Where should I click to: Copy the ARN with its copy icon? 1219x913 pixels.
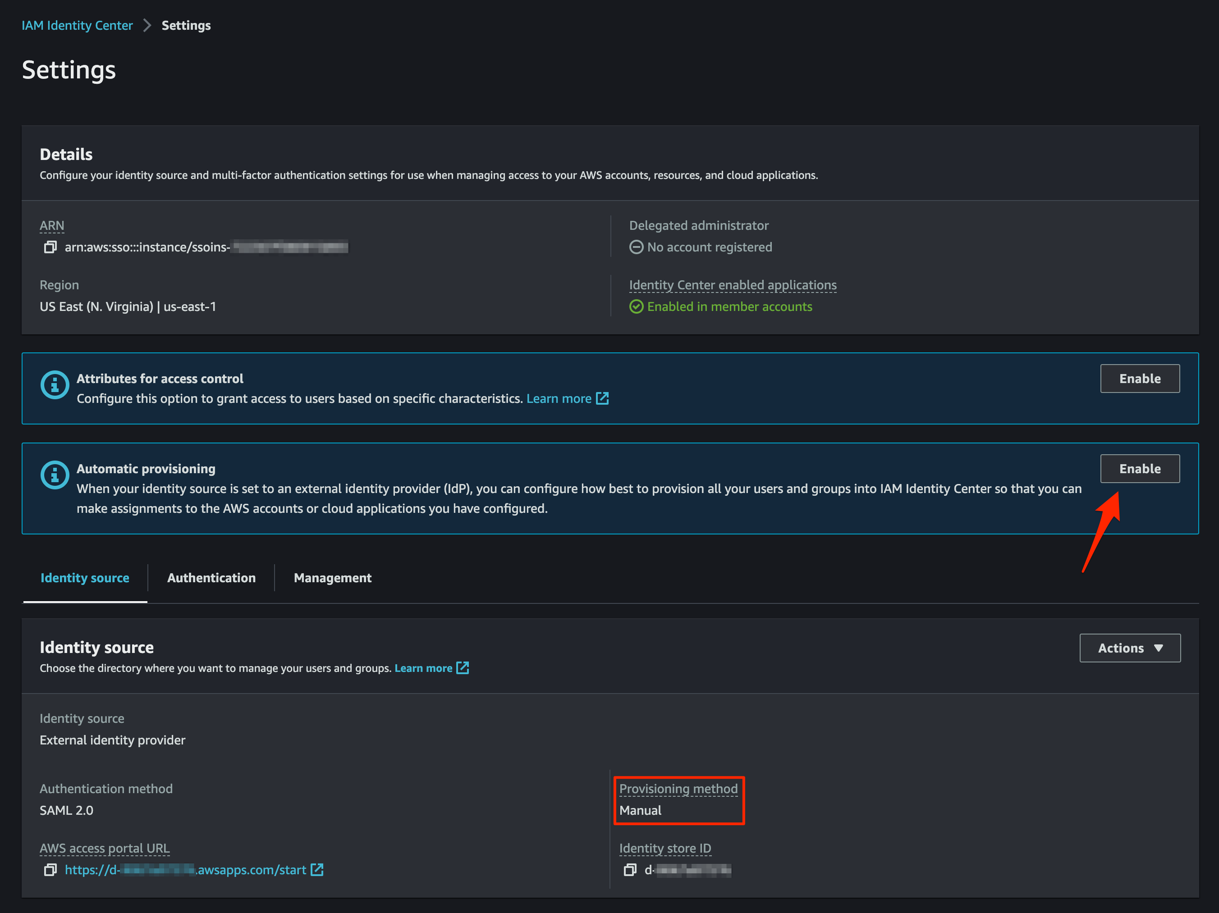coord(50,247)
